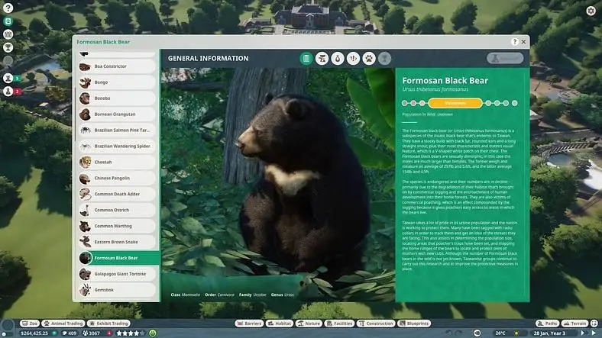Click the red alert icon beside guest count
The image size is (602, 338).
point(109,333)
